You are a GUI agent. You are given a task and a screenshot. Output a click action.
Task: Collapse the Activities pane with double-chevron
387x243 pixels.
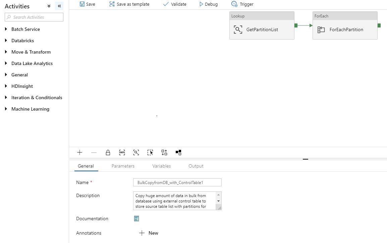59,6
